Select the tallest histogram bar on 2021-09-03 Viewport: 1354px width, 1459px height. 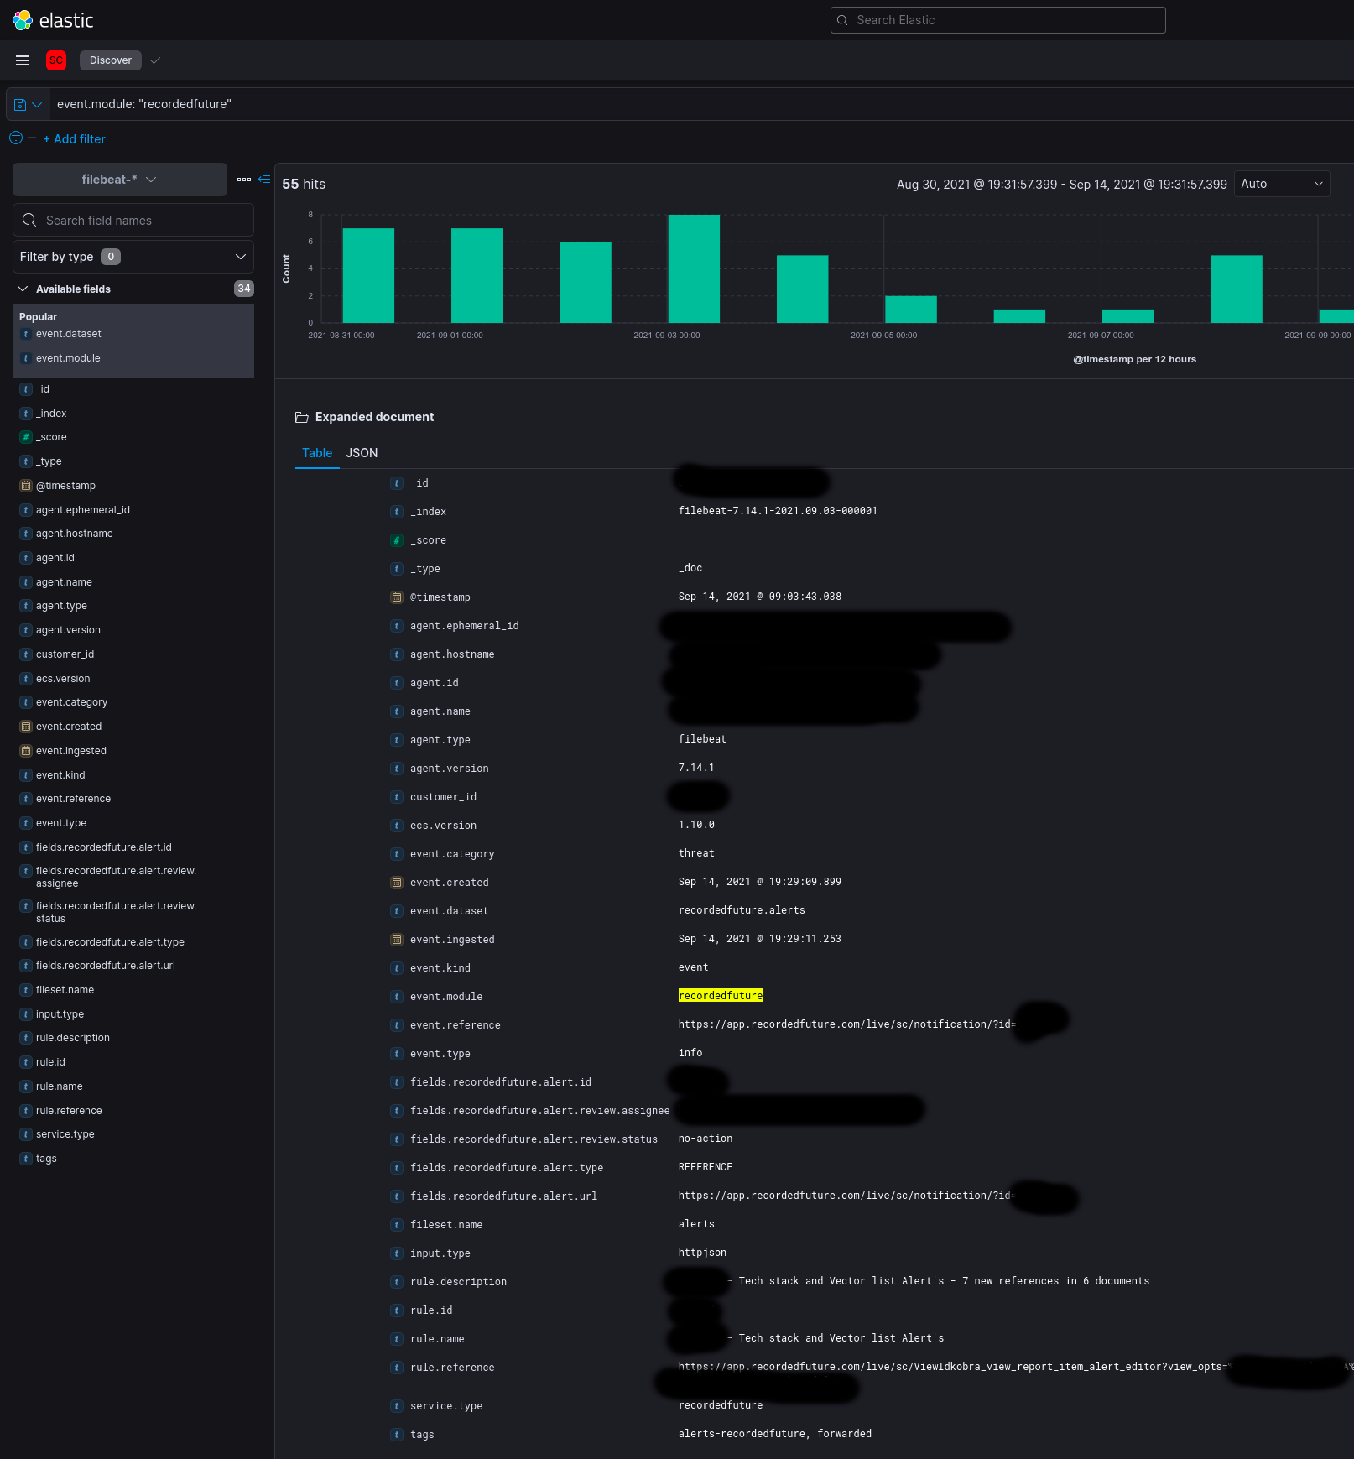[694, 268]
